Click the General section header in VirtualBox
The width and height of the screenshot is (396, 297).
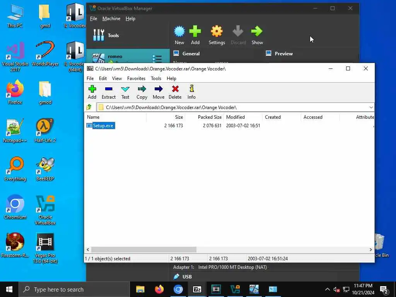187,53
